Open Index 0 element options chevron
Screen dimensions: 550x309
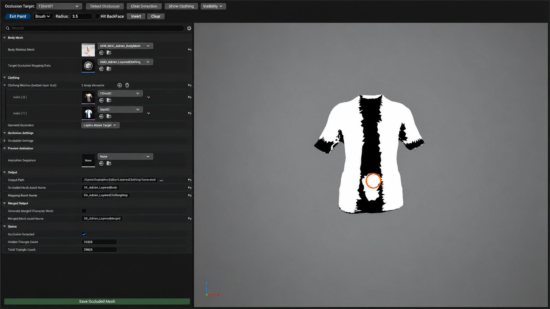pos(149,97)
